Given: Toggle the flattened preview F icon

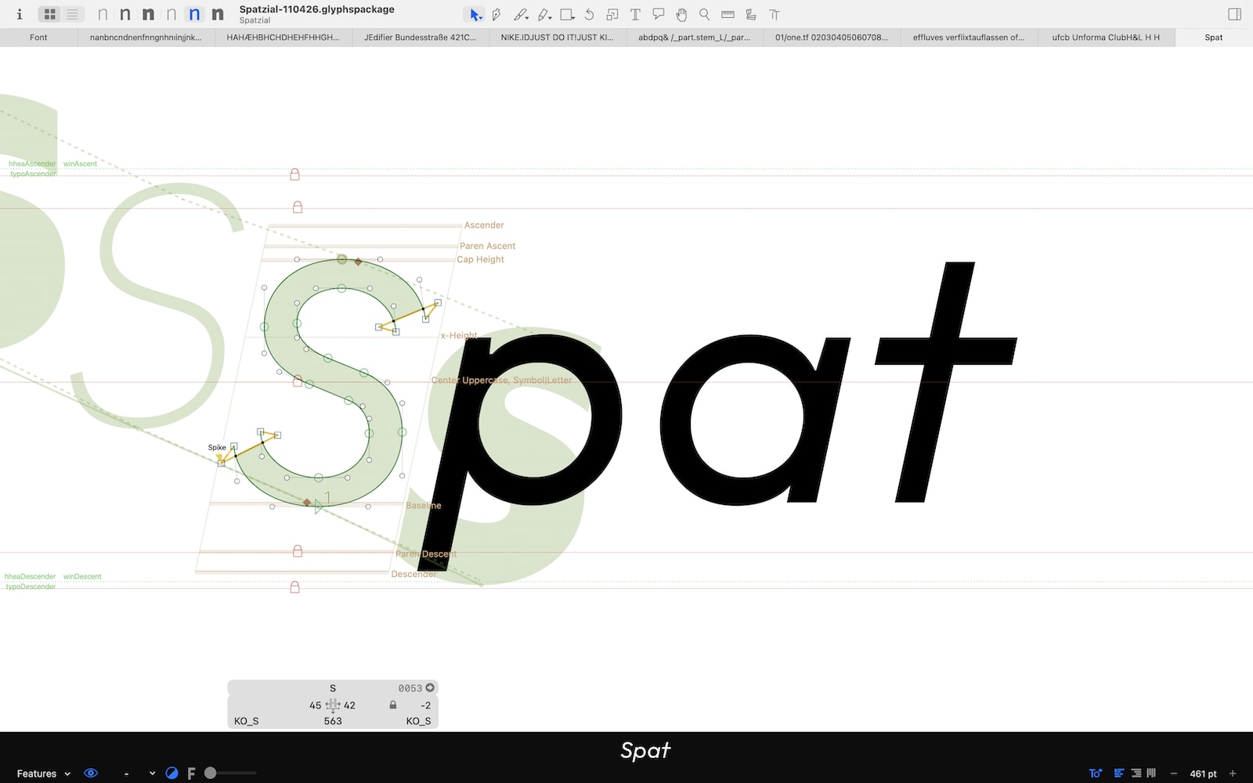Looking at the screenshot, I should pyautogui.click(x=191, y=774).
